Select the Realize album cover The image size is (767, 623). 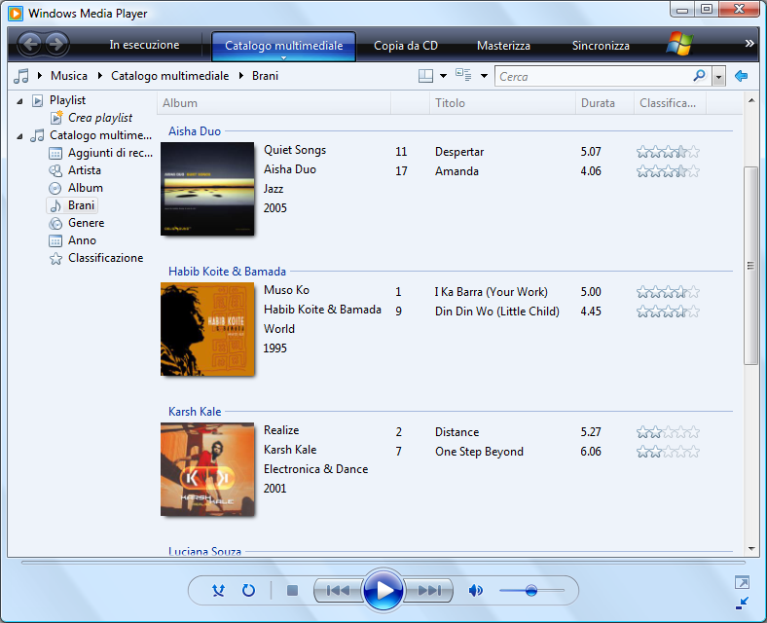click(207, 469)
